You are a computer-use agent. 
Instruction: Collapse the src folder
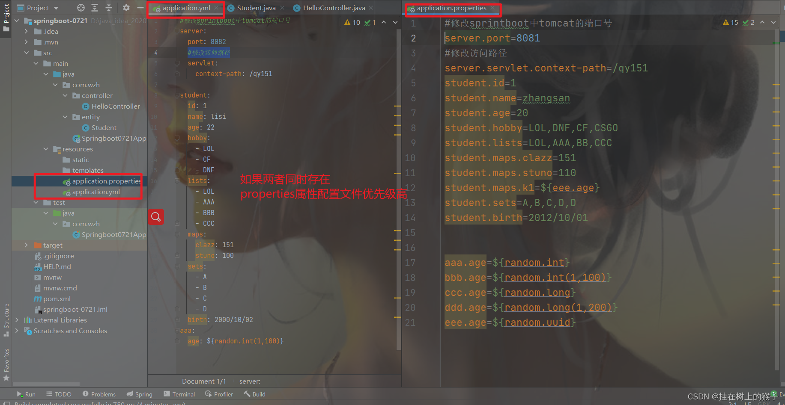coord(26,53)
